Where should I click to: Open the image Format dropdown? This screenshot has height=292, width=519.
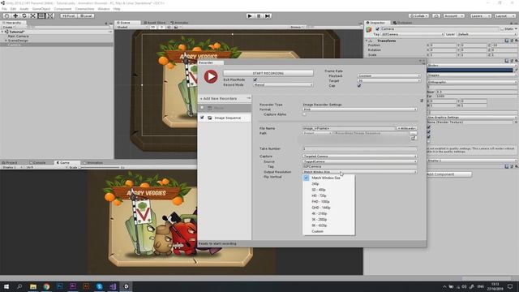[x=360, y=109]
